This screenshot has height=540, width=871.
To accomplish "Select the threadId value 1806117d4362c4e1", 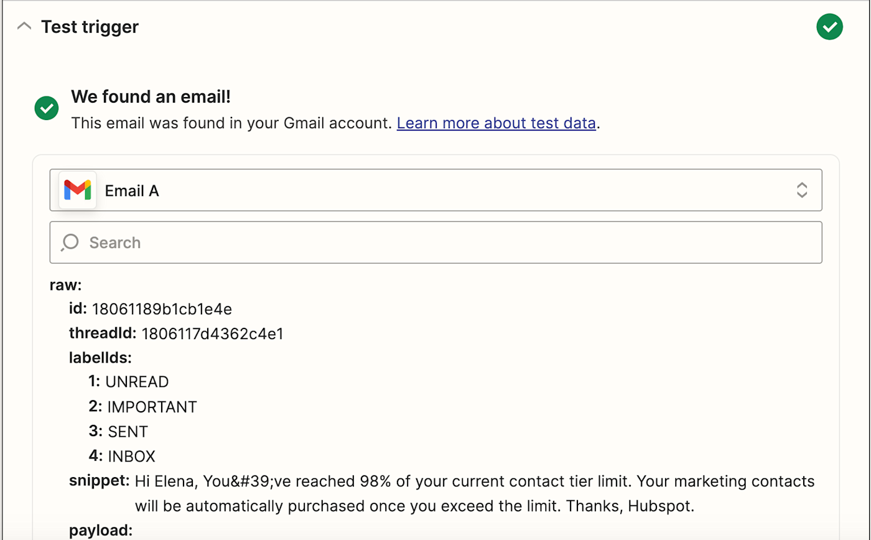I will tap(212, 334).
